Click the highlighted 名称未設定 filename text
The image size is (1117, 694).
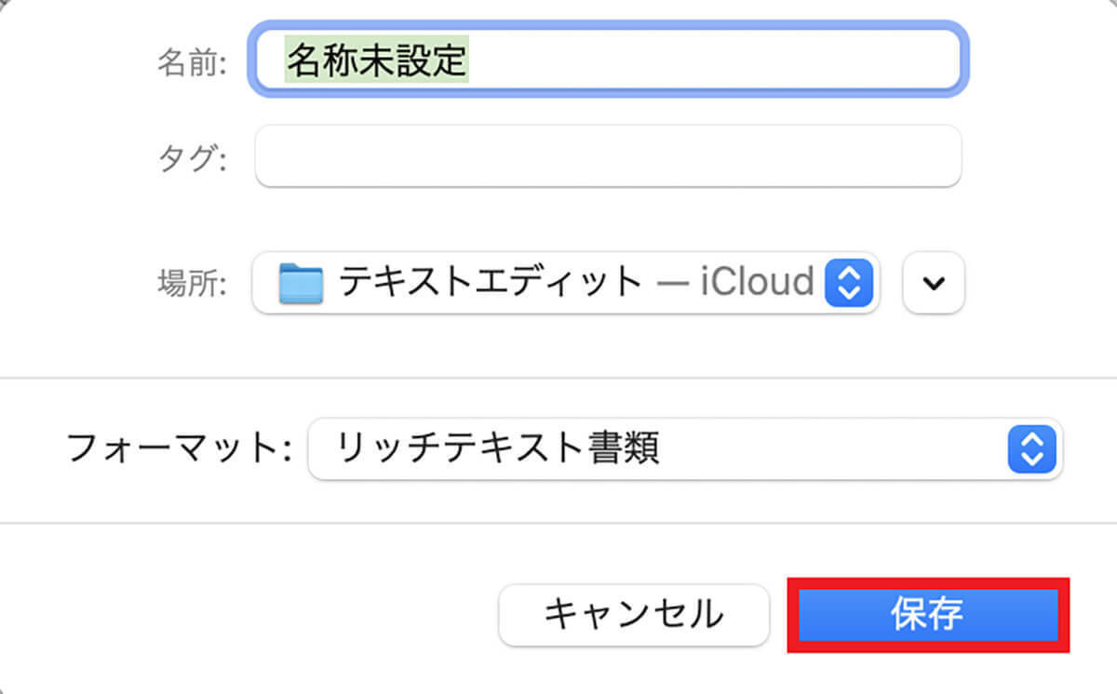point(376,60)
